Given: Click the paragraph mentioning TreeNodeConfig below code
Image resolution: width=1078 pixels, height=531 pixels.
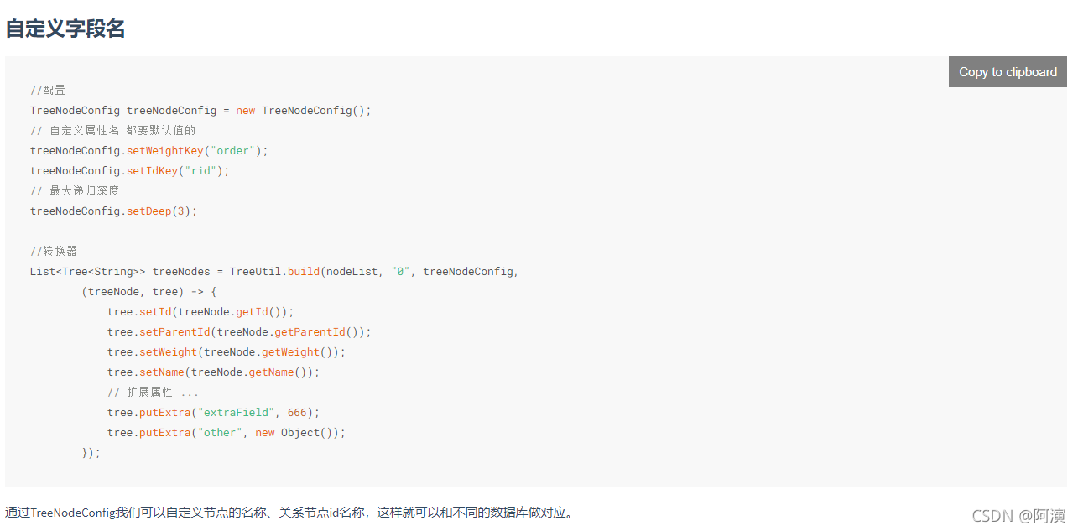Looking at the screenshot, I should [289, 512].
